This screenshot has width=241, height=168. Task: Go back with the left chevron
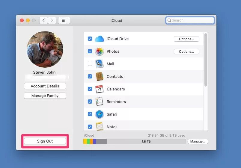click(44, 20)
